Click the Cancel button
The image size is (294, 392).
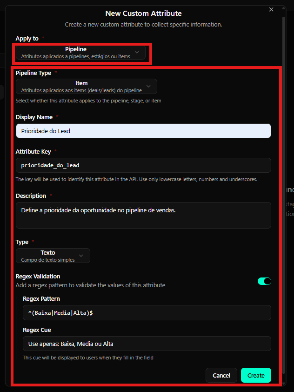click(x=221, y=375)
